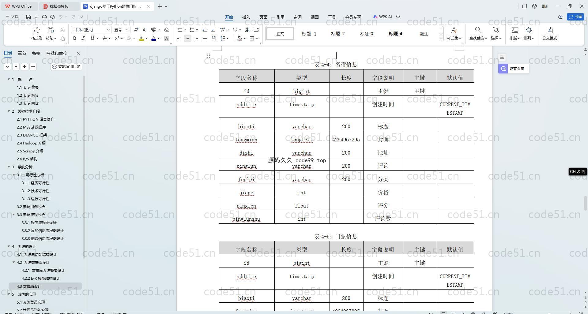Set paragraph Justify alignment
The image size is (588, 314).
205,38
